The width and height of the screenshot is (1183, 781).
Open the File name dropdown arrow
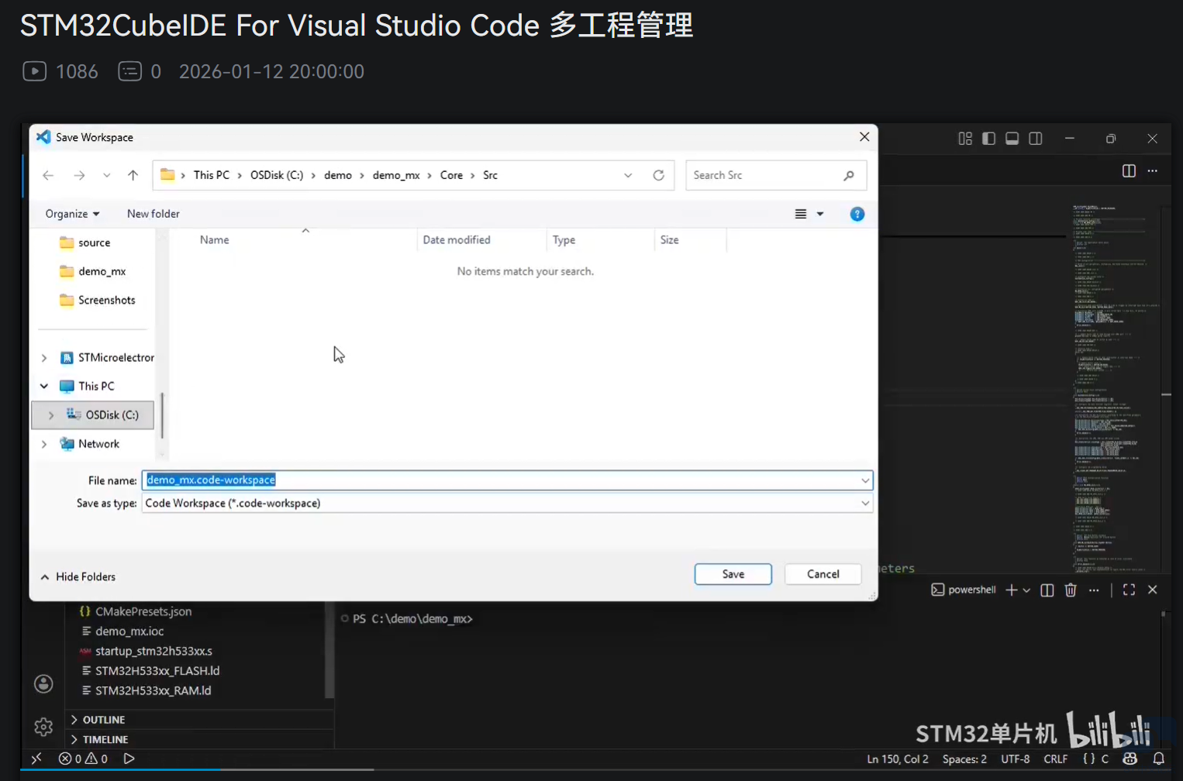[x=865, y=480]
